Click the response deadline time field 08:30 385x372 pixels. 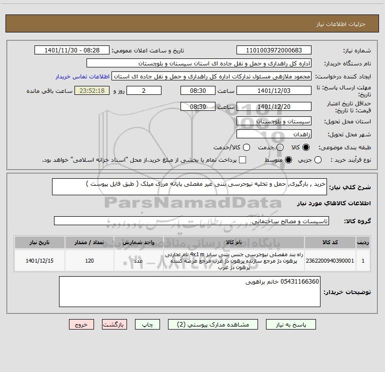198,90
